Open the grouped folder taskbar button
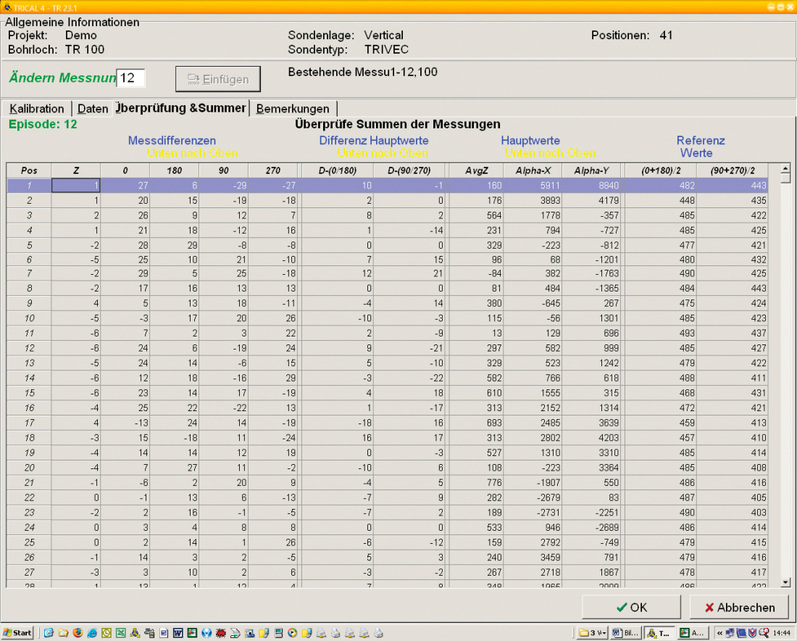797x641 pixels. tap(593, 633)
